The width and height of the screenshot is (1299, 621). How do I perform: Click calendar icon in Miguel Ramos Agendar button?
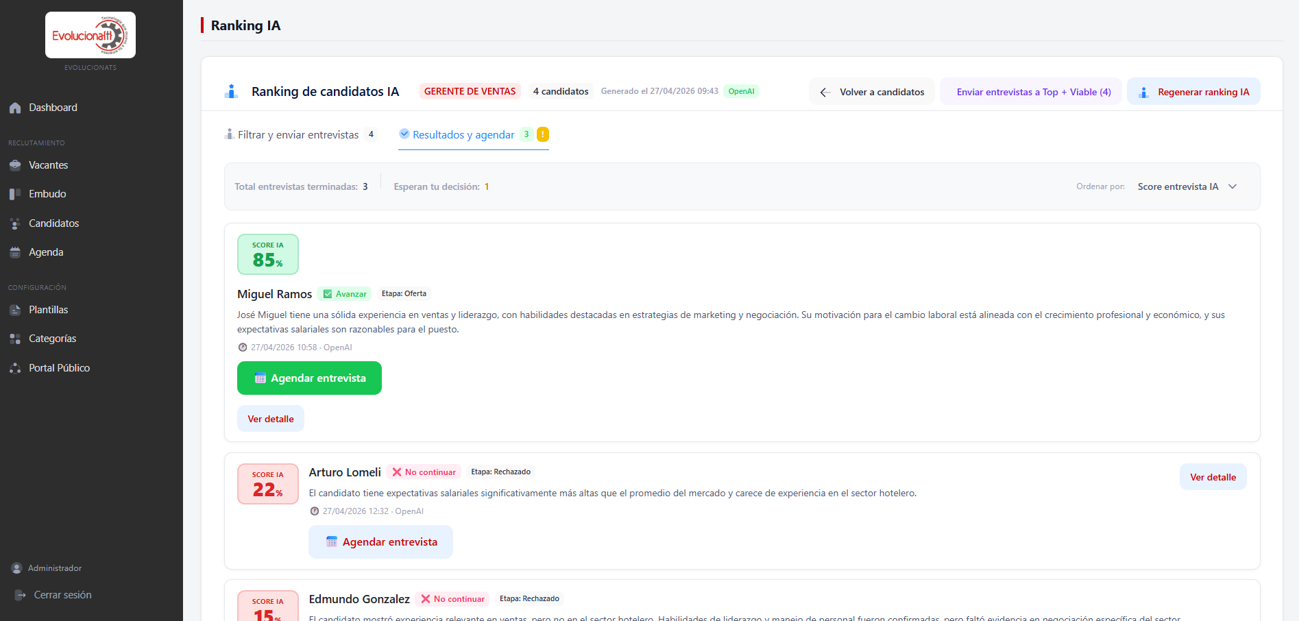coord(260,378)
